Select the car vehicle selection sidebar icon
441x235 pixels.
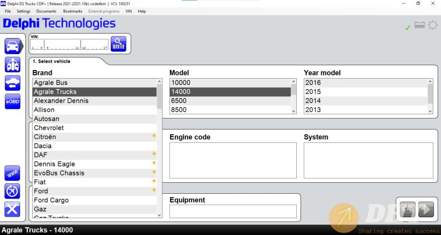tap(12, 46)
